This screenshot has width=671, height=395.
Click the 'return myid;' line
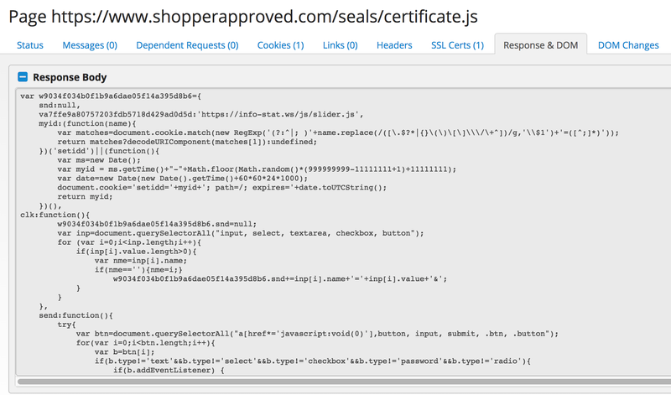pos(85,196)
